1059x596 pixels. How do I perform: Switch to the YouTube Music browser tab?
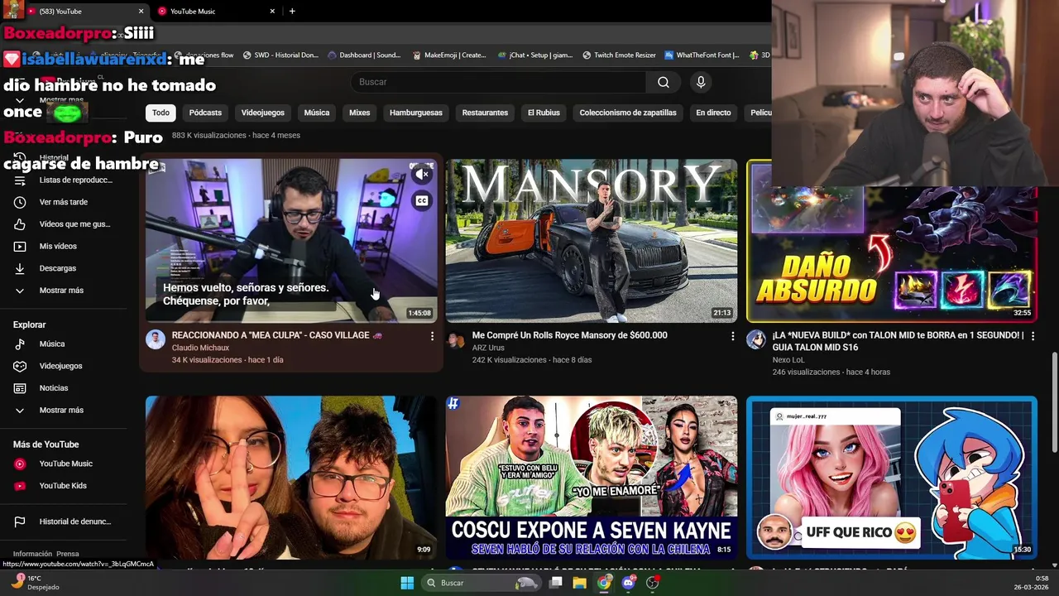click(x=215, y=11)
